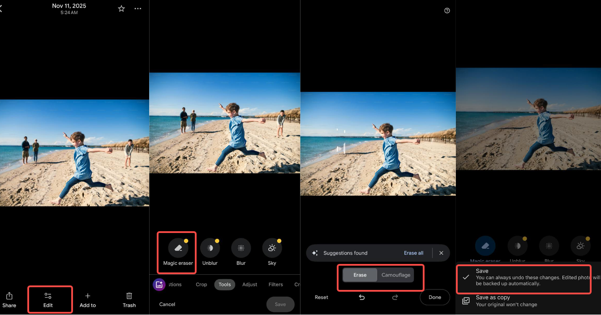Open the Filters tab

click(276, 285)
